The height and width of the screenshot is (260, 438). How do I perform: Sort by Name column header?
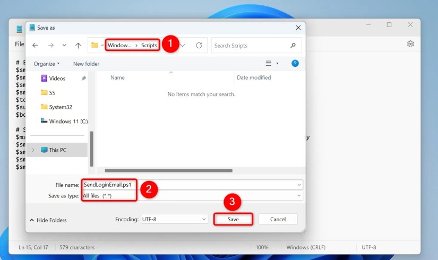coord(117,77)
